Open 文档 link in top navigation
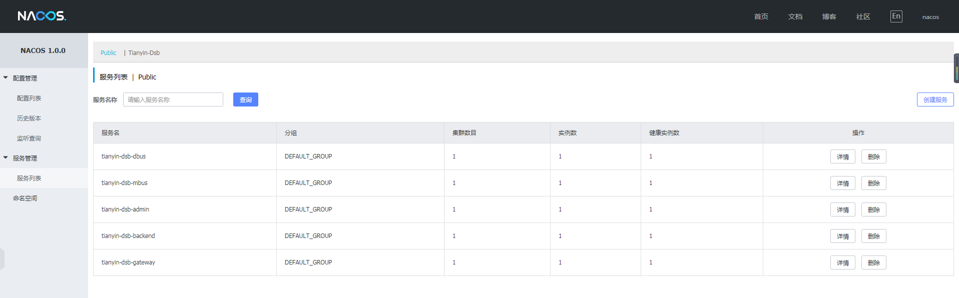This screenshot has width=959, height=298. (x=795, y=17)
